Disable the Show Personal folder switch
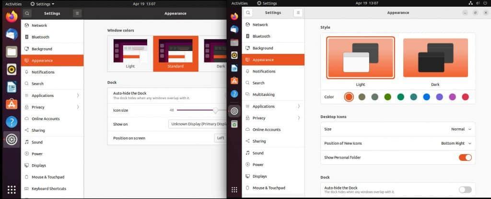Screen dimensions: 491x199 coord(465,157)
